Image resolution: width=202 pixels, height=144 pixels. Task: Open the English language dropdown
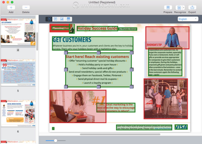coord(188,19)
